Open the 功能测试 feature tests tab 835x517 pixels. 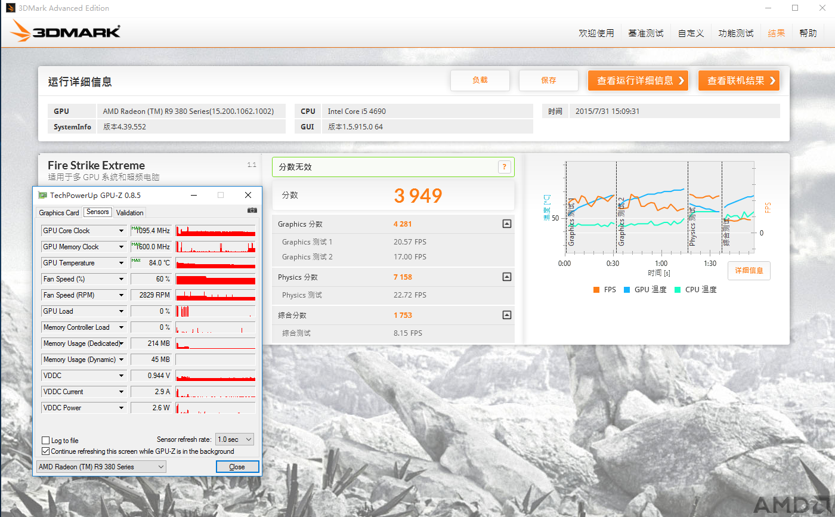(x=736, y=33)
